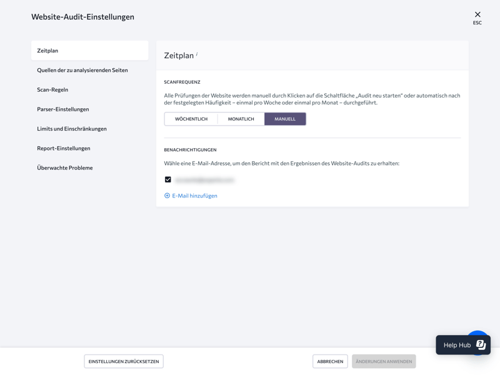500x375 pixels.
Task: Click the info icon next to Zeitplan heading
Action: coord(197,54)
